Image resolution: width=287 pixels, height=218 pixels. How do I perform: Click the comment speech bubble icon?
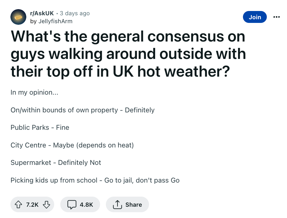(72, 205)
